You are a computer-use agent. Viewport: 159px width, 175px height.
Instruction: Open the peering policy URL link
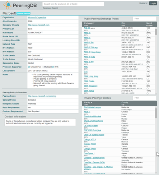pyautogui.click(x=42, y=96)
